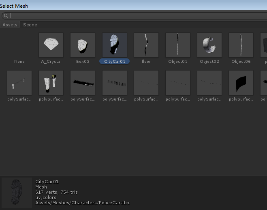
Task: Choose the Object02 curved mesh thumbnail
Action: tap(209, 45)
